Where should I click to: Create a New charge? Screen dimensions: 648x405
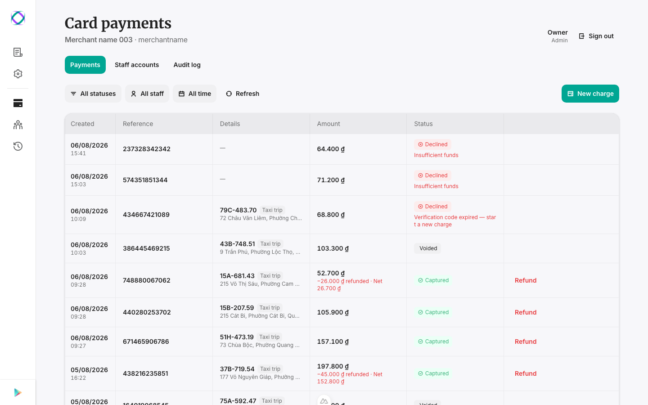click(x=590, y=94)
